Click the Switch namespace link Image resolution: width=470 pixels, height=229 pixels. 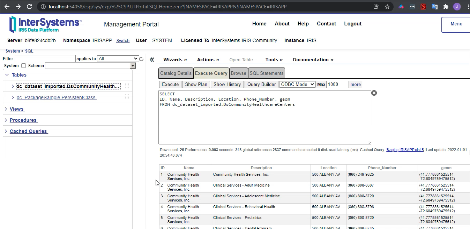(123, 41)
